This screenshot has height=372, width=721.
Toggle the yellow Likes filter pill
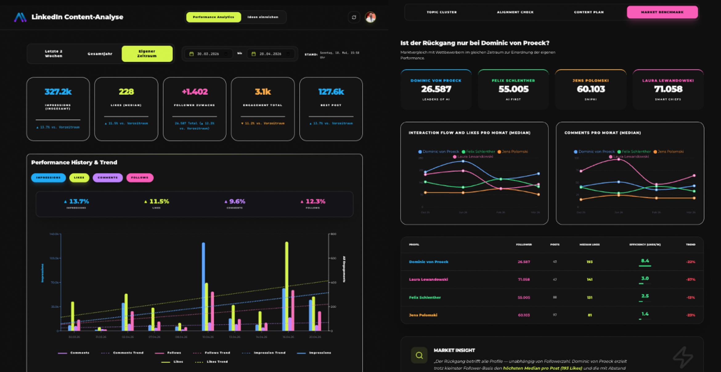(79, 178)
